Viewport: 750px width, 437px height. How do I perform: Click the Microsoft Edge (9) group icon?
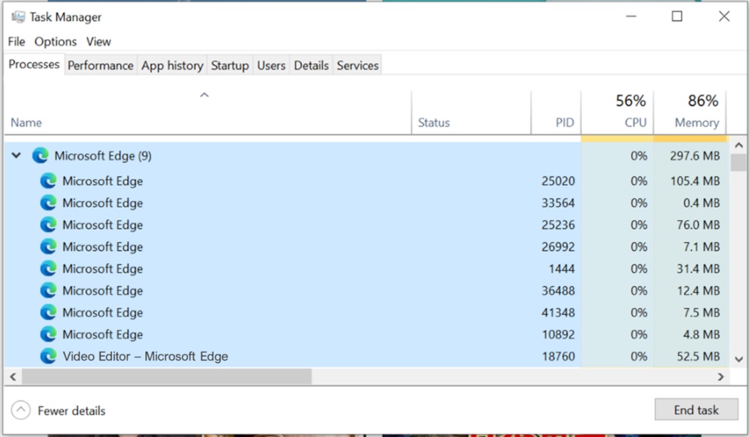(x=40, y=156)
